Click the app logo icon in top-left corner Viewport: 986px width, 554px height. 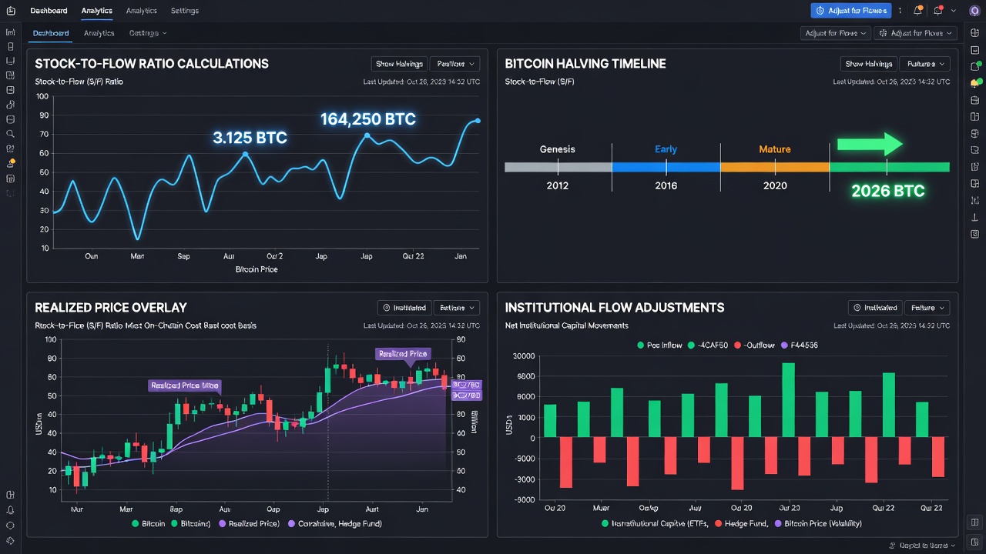(x=10, y=11)
